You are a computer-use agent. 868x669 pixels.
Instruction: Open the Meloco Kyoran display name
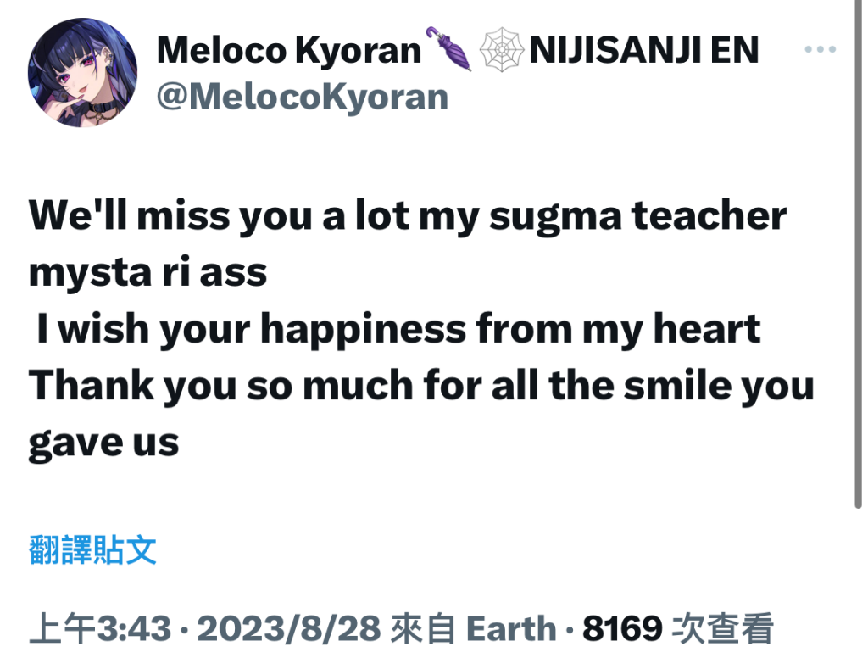(x=289, y=51)
